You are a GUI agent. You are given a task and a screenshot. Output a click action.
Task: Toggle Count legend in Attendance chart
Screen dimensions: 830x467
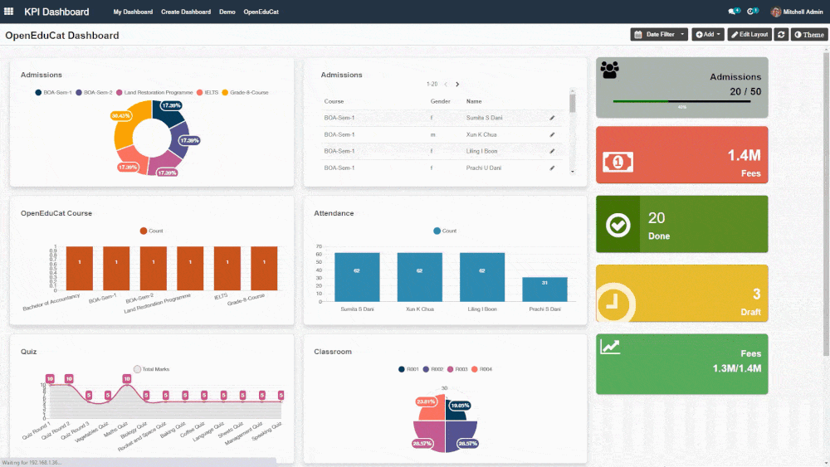coord(445,231)
